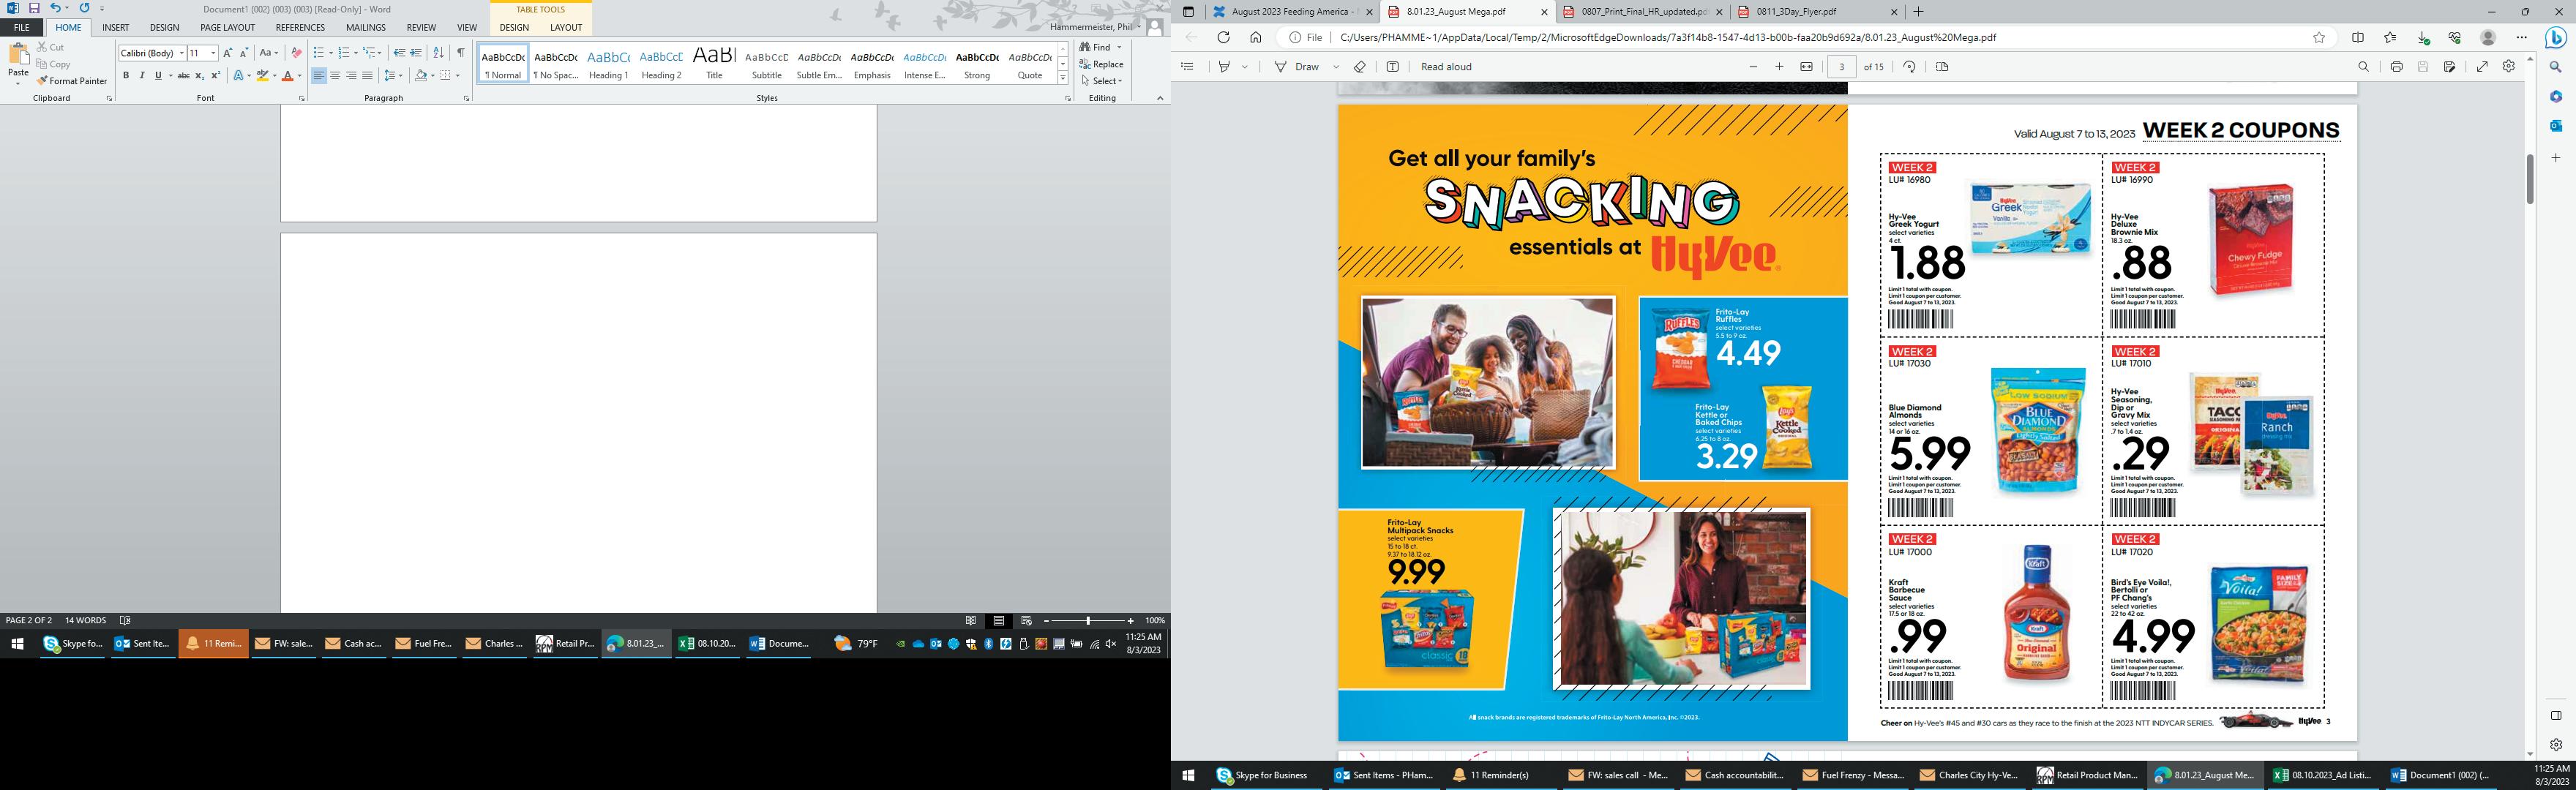This screenshot has height=790, width=2576.
Task: Rotate the PDF page
Action: pos(1909,67)
